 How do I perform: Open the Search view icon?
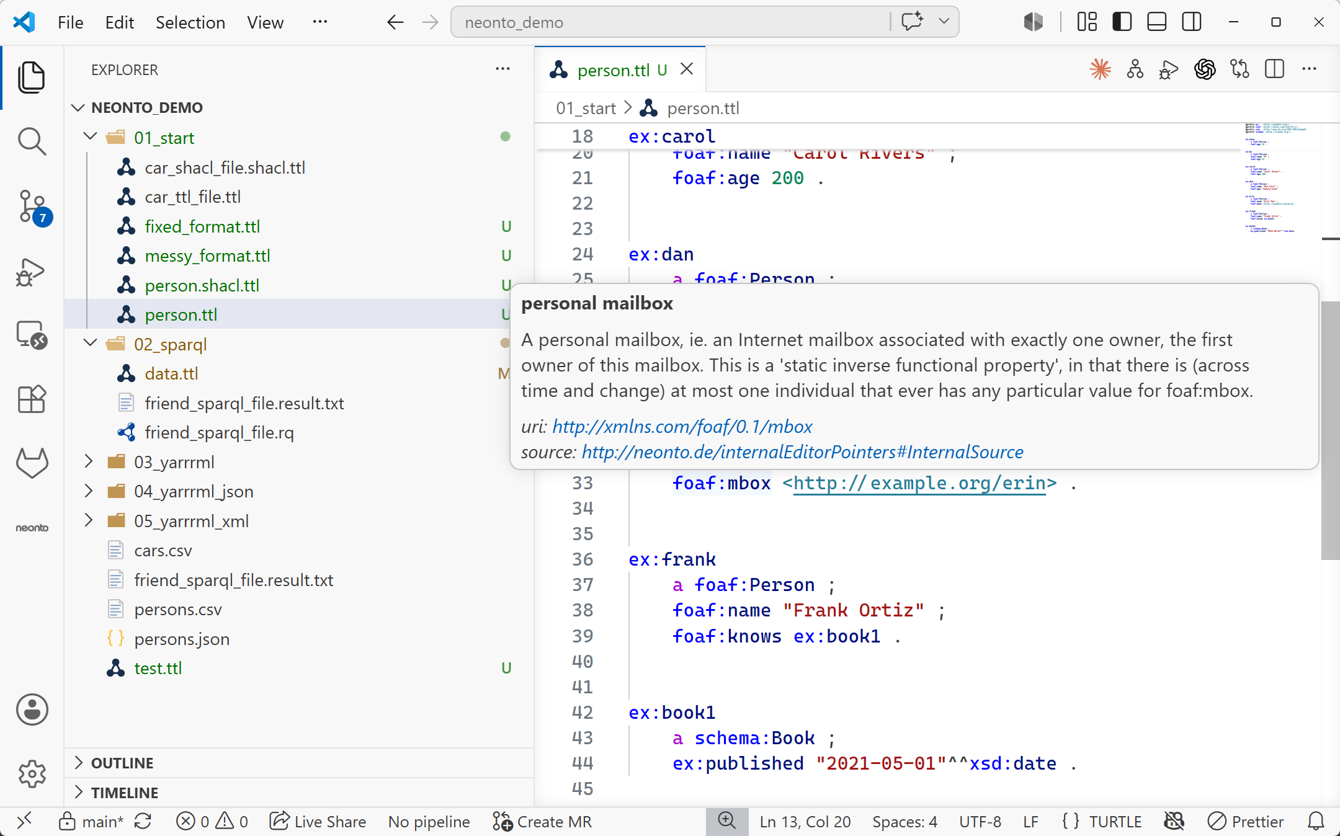(x=32, y=141)
